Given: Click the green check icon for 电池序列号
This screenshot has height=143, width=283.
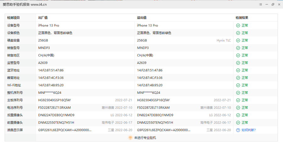Looking at the screenshot, I should 238,108.
